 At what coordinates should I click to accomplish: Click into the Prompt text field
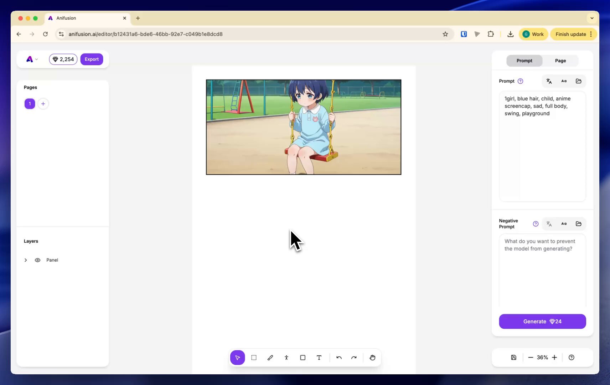click(542, 147)
